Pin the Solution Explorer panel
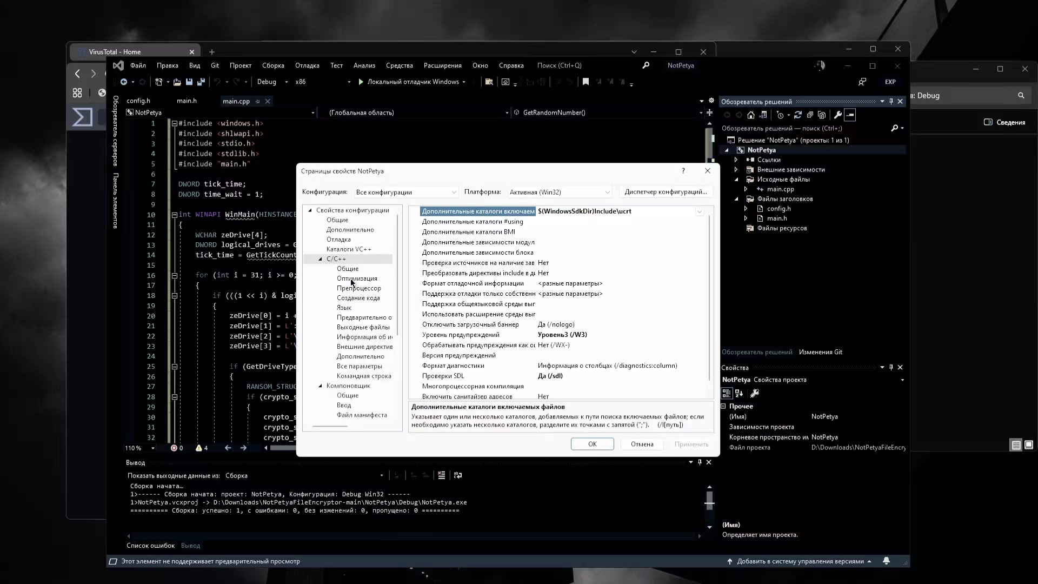Viewport: 1038px width, 584px height. click(891, 102)
